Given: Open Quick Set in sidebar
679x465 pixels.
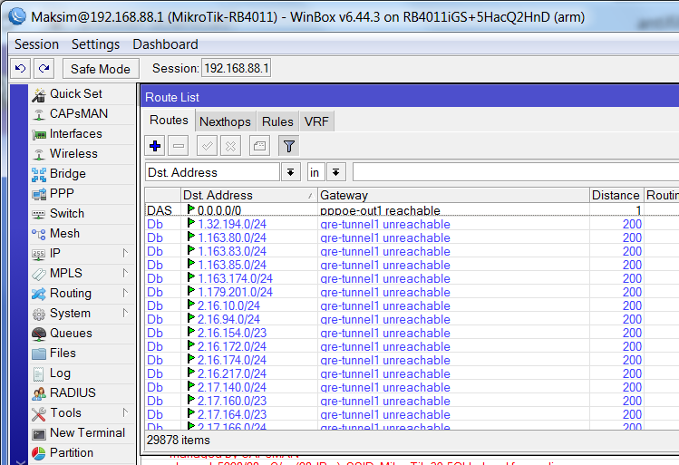Looking at the screenshot, I should (x=82, y=94).
